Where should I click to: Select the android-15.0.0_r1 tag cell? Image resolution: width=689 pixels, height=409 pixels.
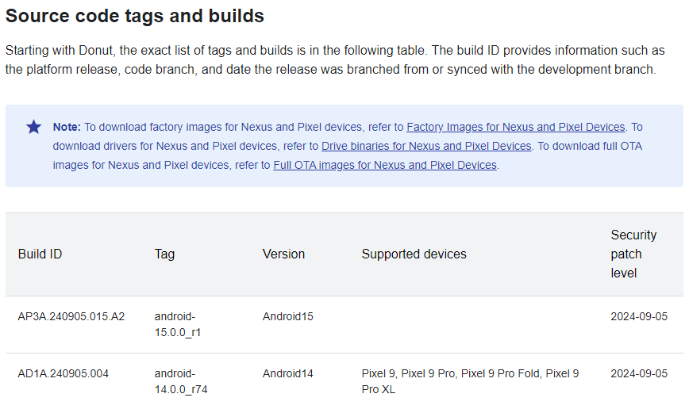(x=178, y=324)
